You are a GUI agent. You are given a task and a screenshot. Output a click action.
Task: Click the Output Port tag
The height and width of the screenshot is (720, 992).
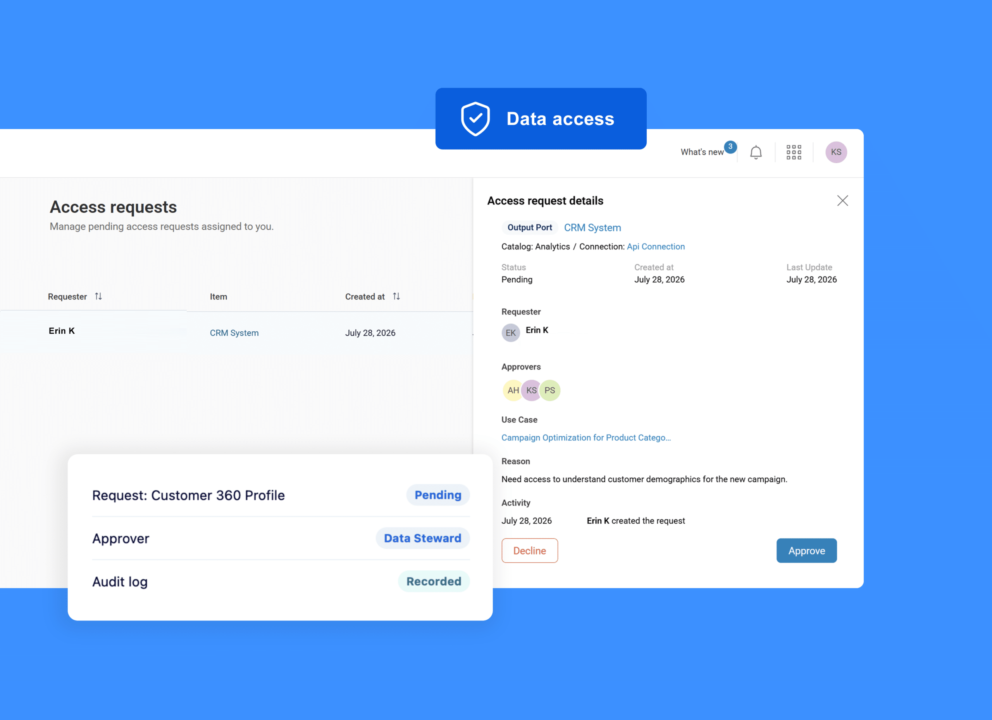tap(529, 228)
